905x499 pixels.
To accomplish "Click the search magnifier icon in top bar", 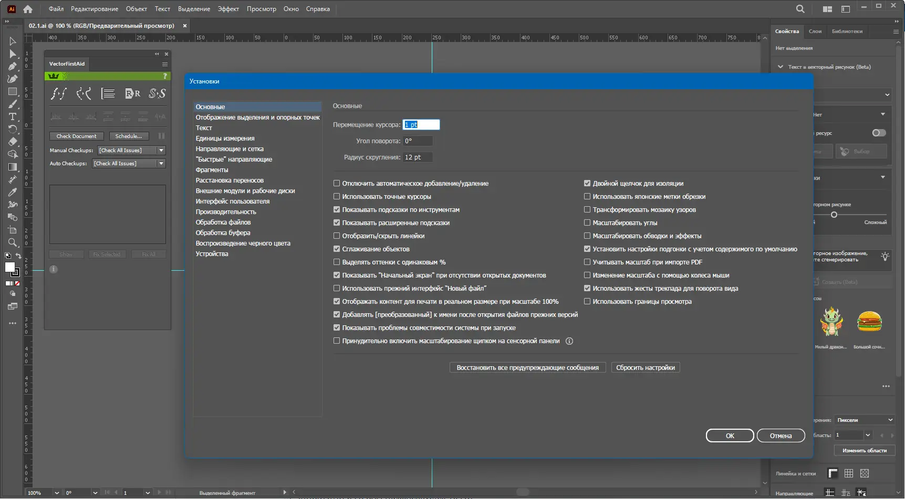I will [800, 9].
